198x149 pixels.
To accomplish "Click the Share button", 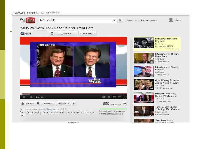I will (64, 103).
